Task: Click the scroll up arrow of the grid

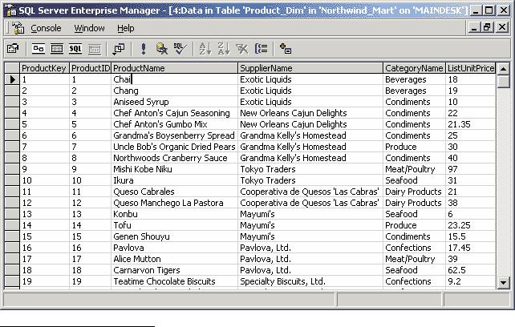Action: (503, 69)
